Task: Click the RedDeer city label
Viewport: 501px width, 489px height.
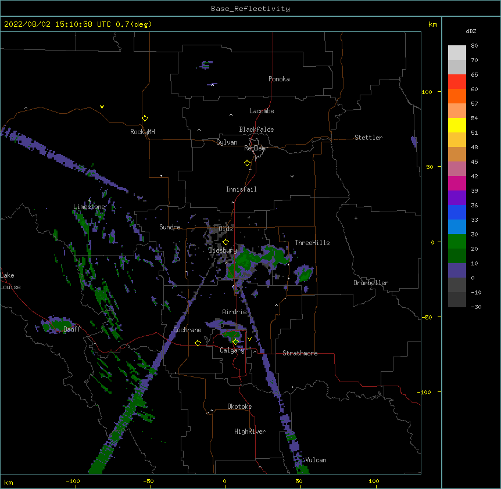Action: [x=256, y=148]
